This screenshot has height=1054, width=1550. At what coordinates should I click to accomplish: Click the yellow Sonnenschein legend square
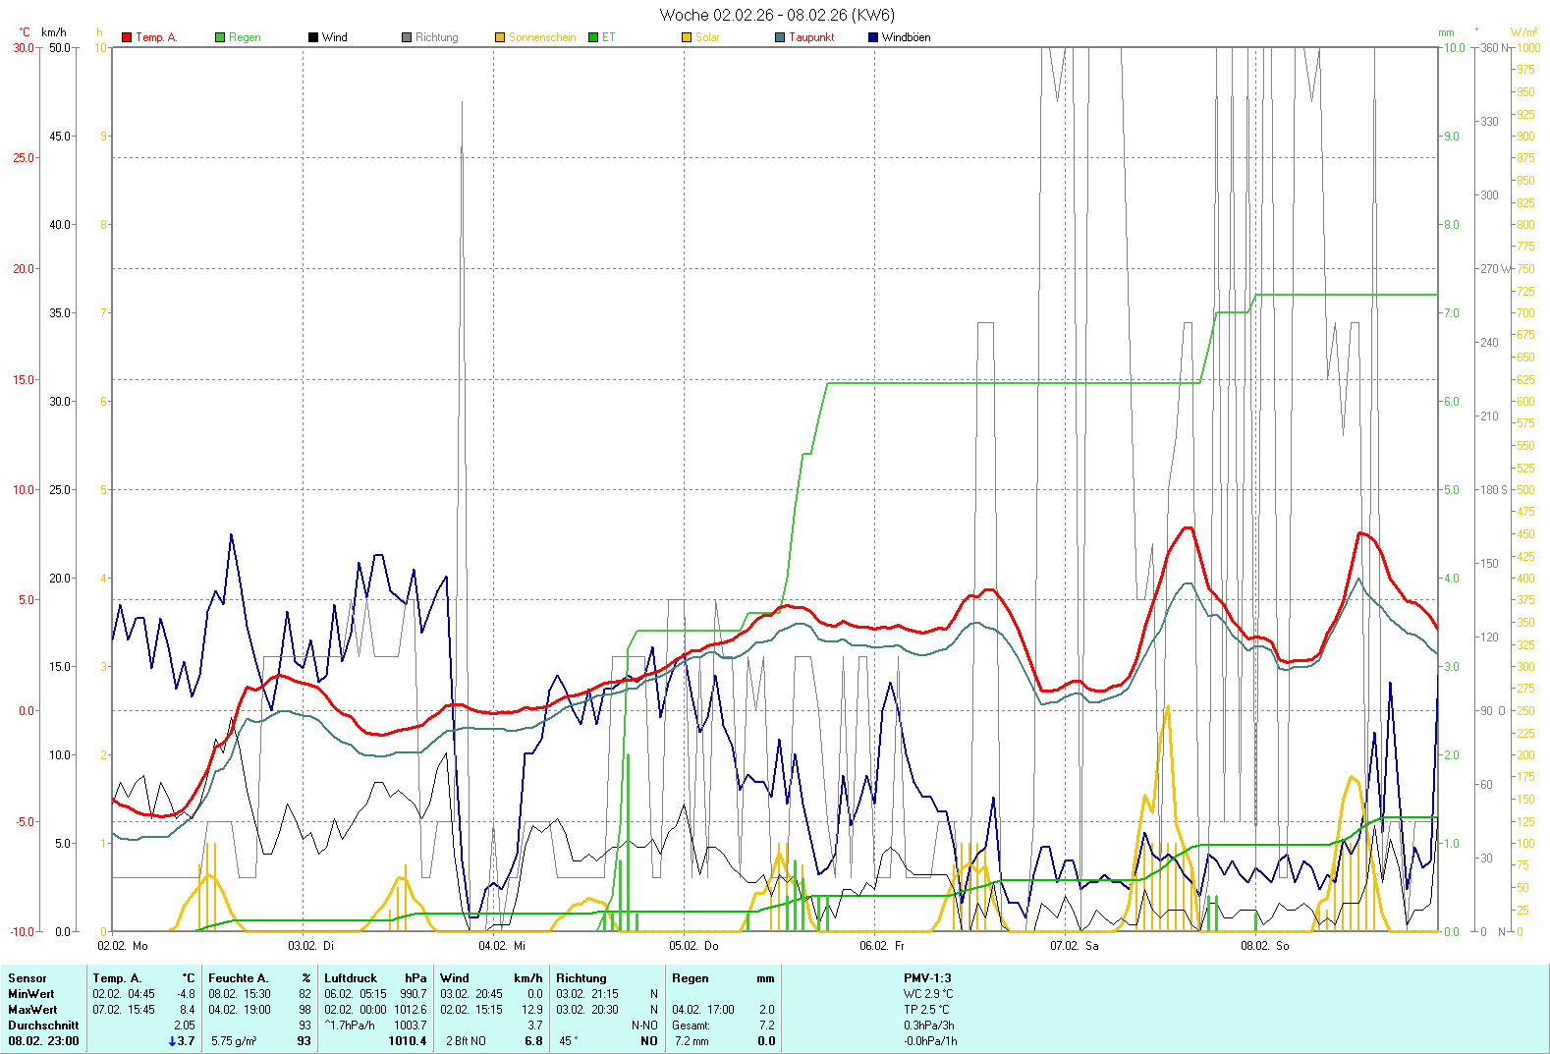pyautogui.click(x=500, y=37)
